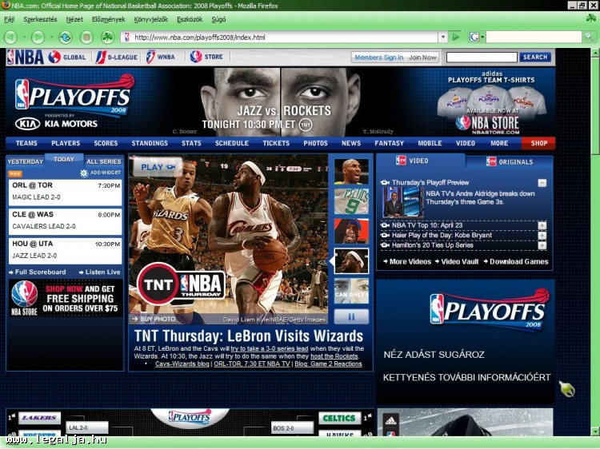The height and width of the screenshot is (449, 600).
Task: Click the RSS feed icon in scoreboard
Action: (x=15, y=173)
